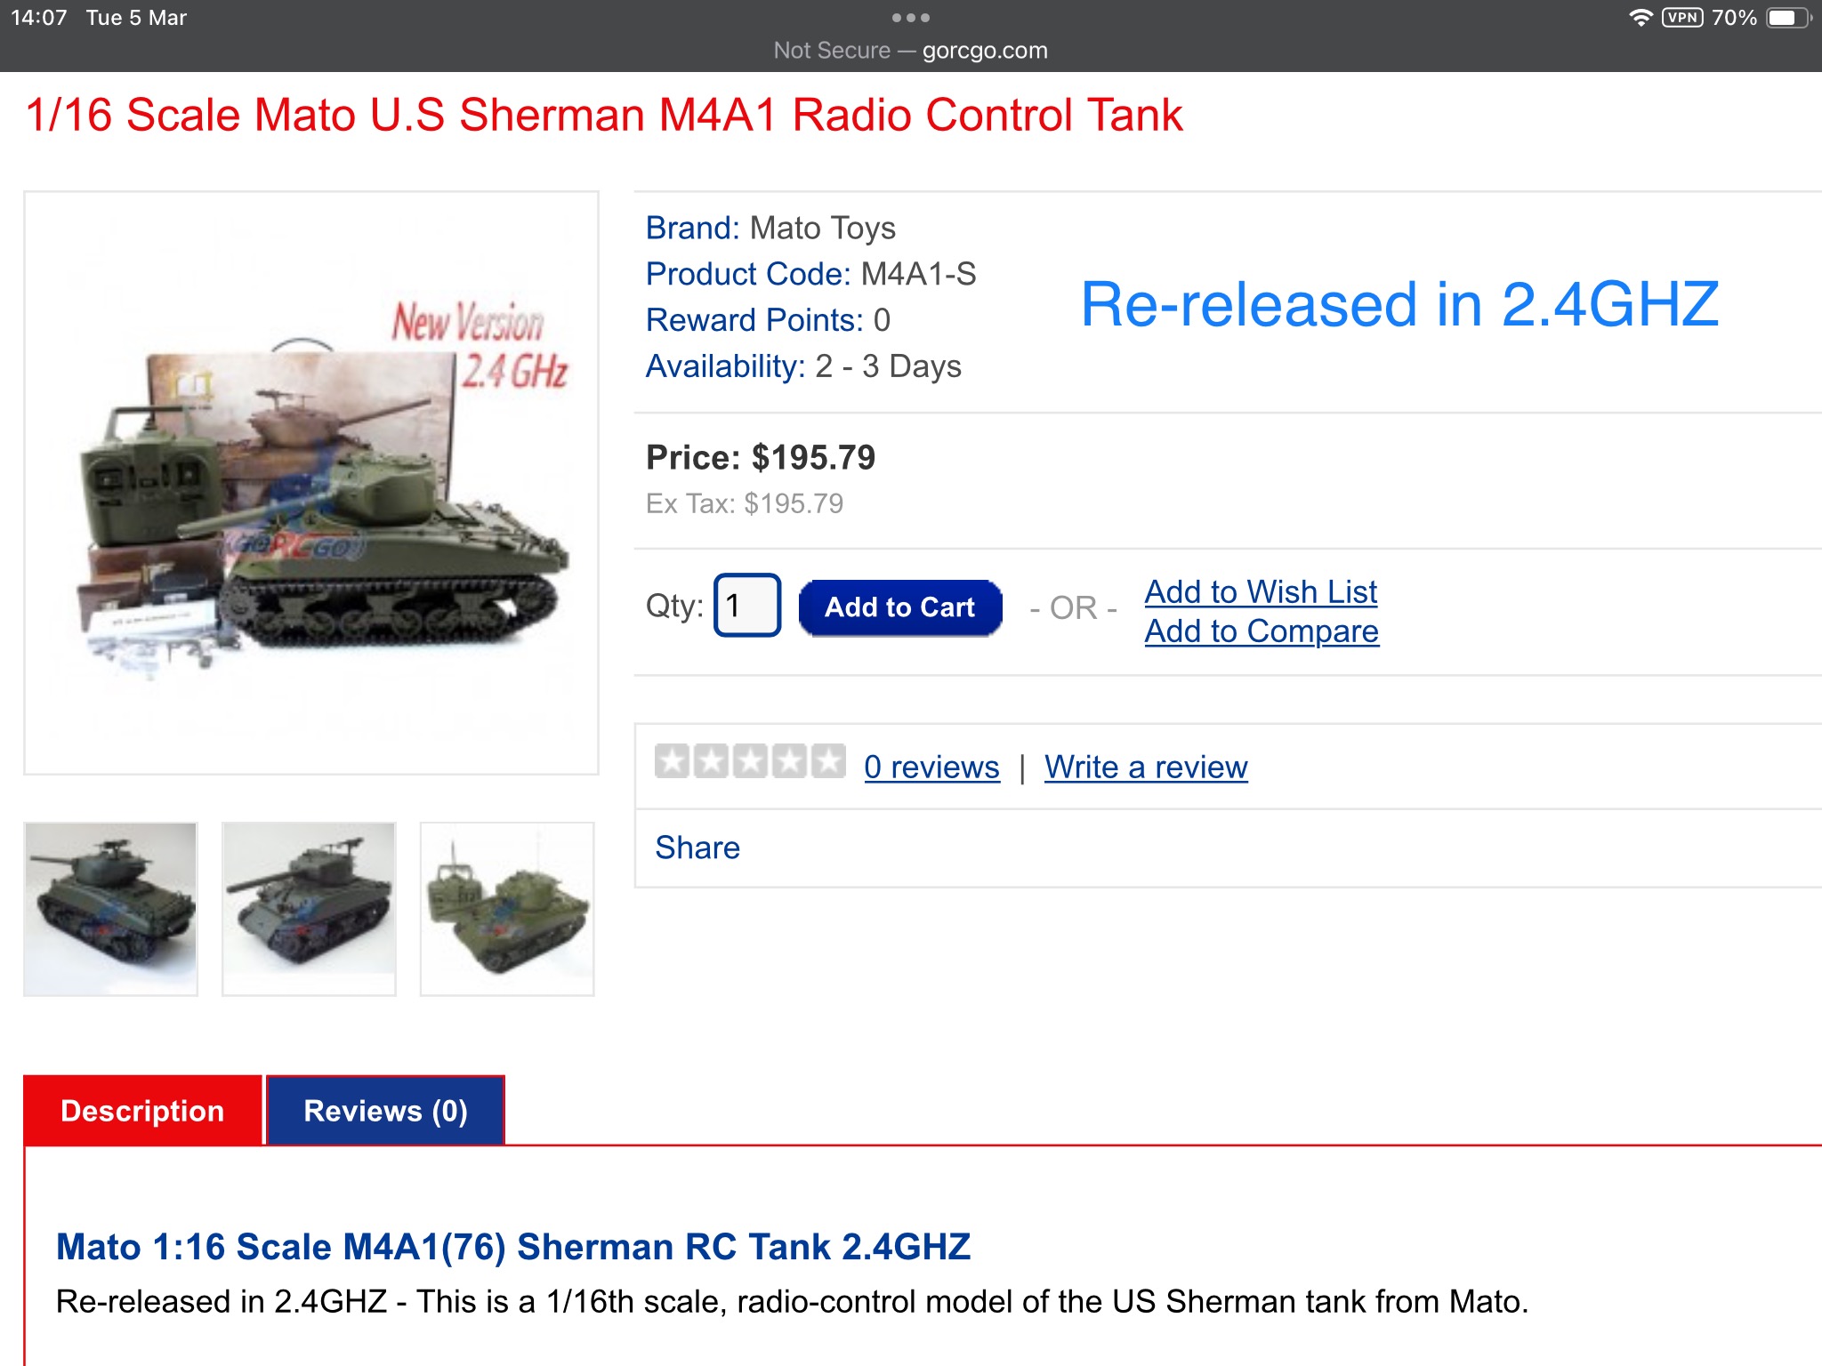
Task: Click Add to Compare link
Action: [x=1262, y=631]
